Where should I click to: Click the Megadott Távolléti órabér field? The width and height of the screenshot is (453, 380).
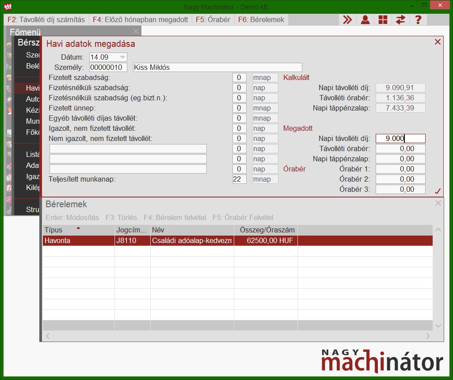pyautogui.click(x=400, y=149)
